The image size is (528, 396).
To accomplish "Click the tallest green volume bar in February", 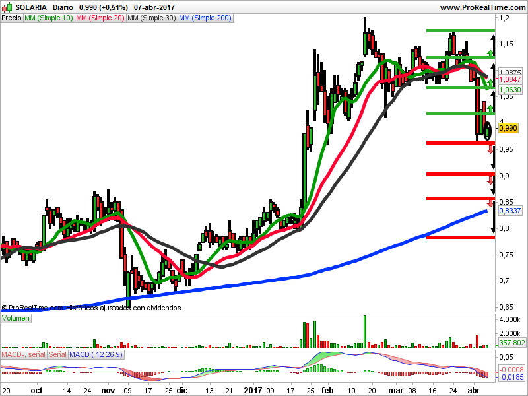I will (365, 332).
